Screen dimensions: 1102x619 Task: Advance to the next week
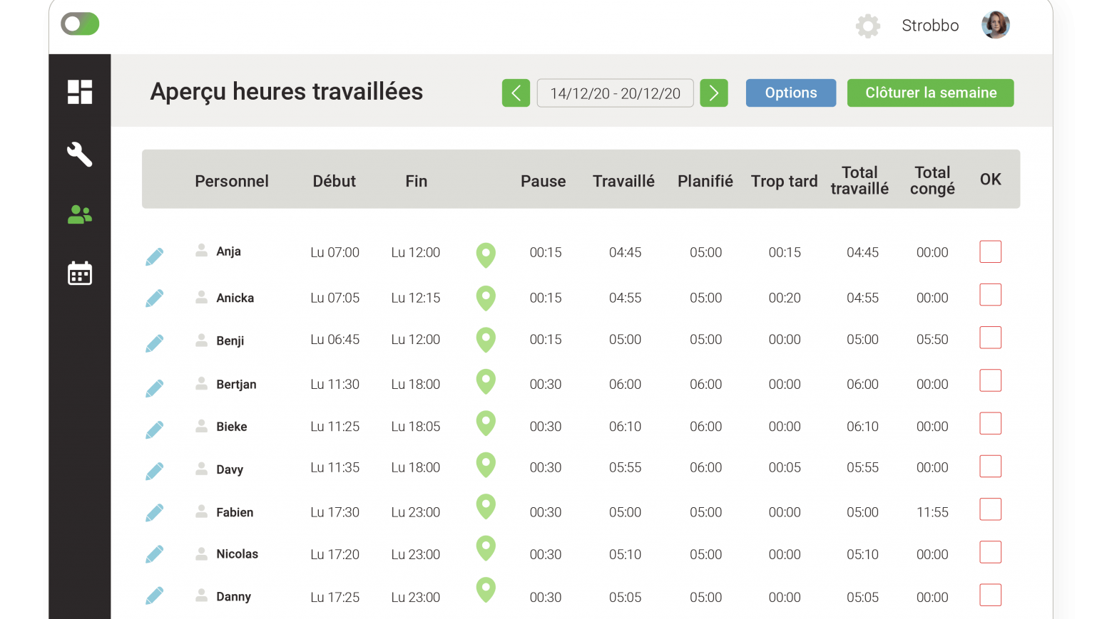pyautogui.click(x=713, y=93)
